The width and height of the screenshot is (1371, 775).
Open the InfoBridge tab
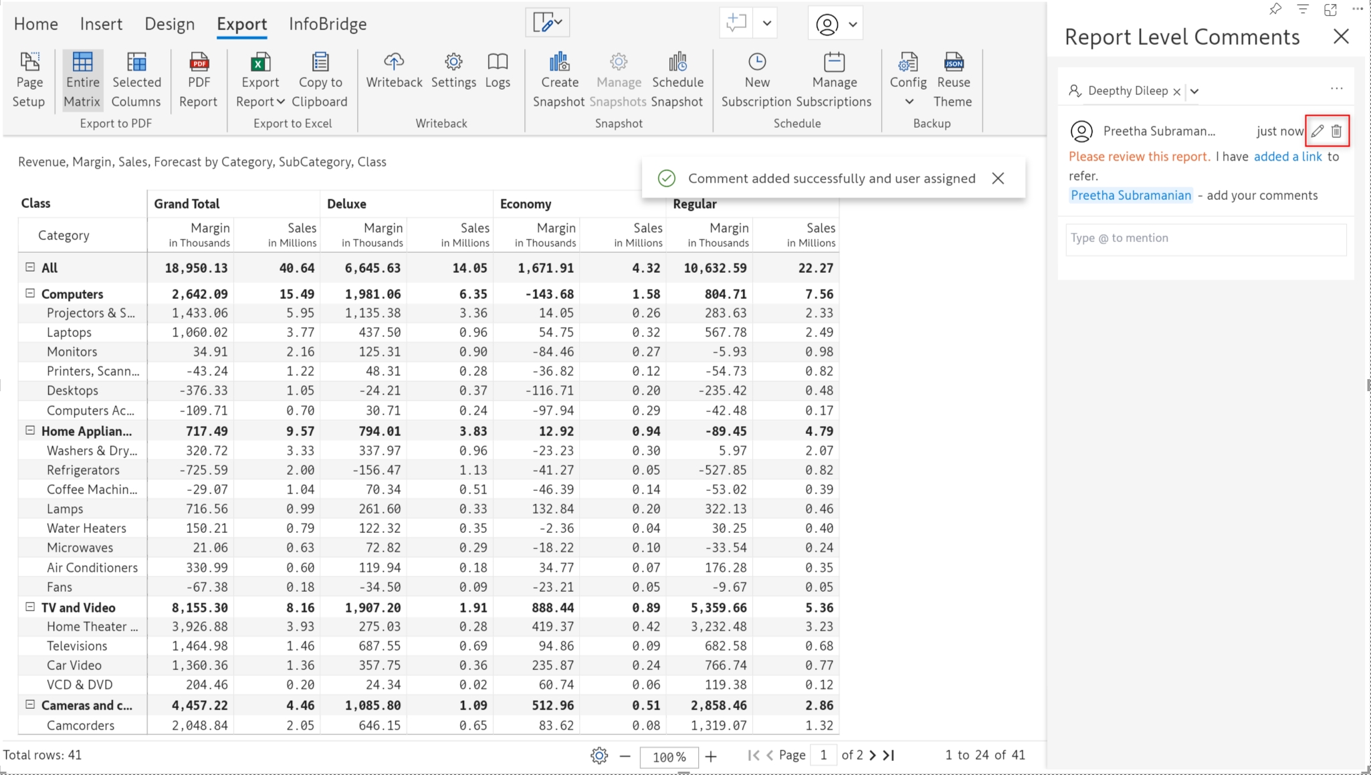(x=328, y=24)
